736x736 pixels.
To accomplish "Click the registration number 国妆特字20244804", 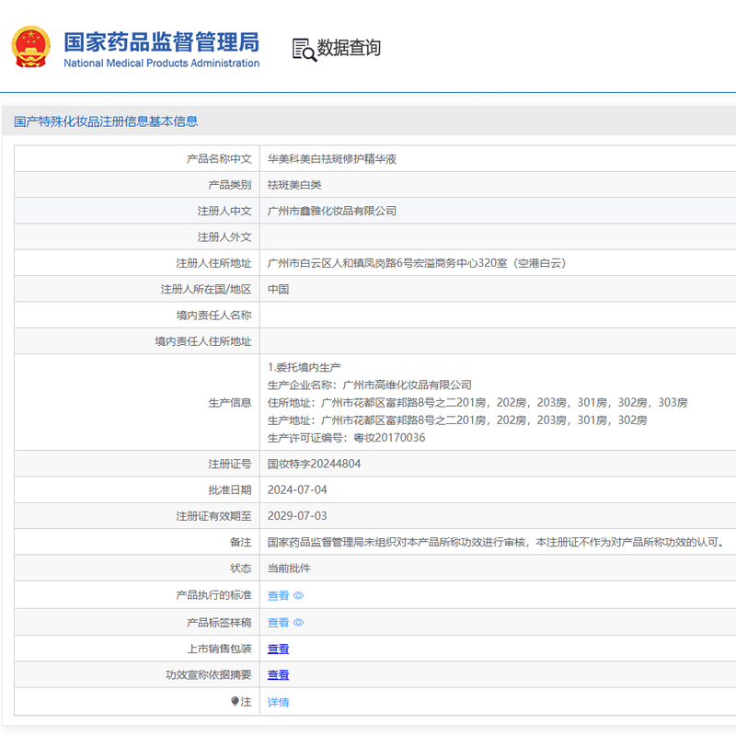I will pos(314,465).
